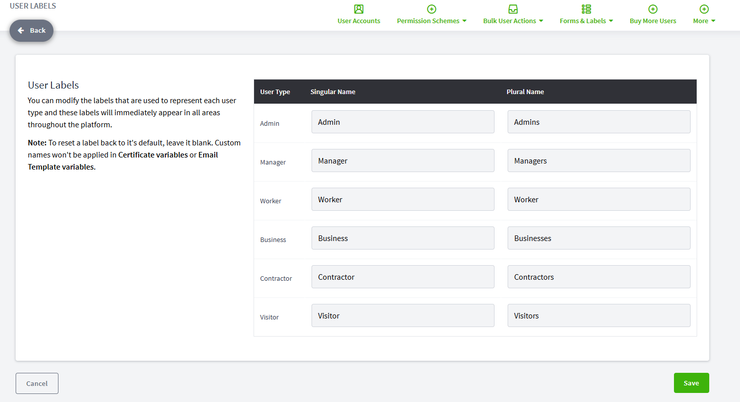Edit the Manager singular name field

[x=403, y=160]
